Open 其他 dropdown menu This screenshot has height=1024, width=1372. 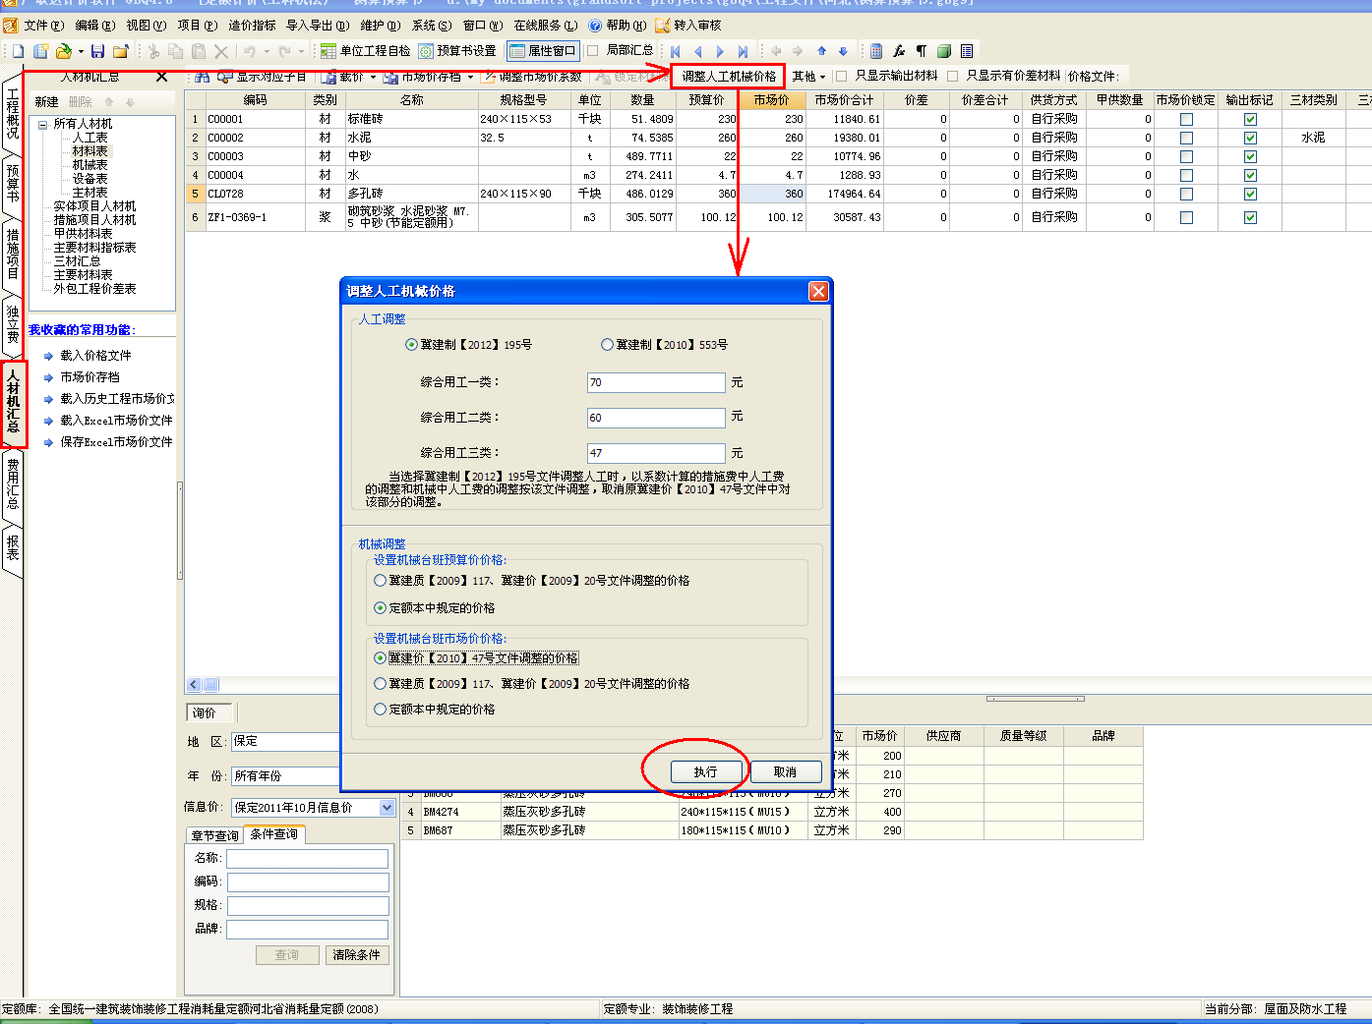808,77
